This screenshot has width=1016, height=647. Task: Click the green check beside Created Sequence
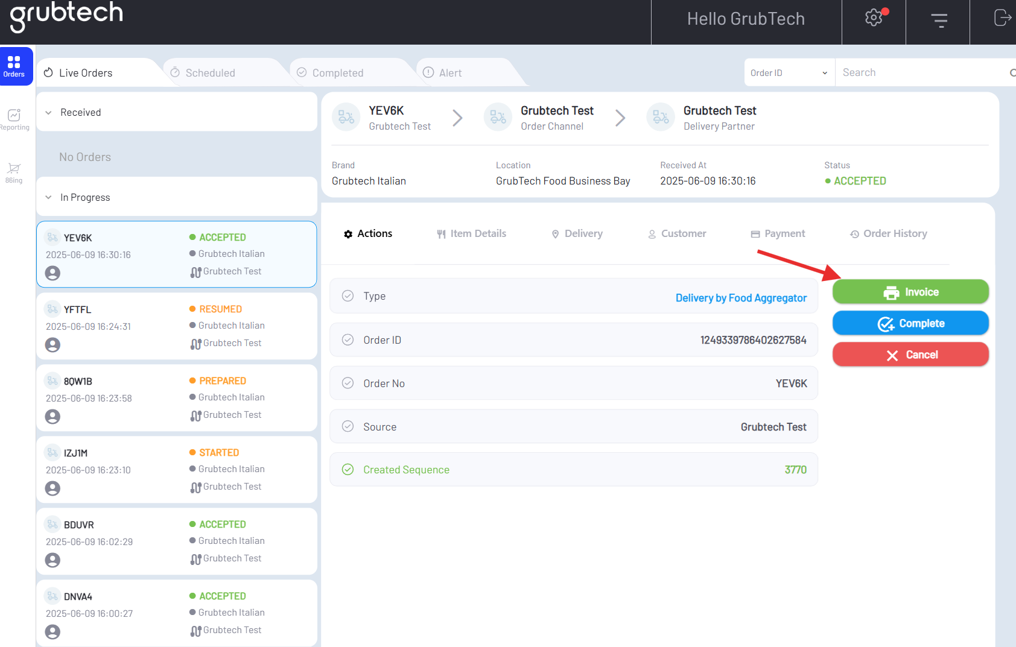[x=348, y=469]
